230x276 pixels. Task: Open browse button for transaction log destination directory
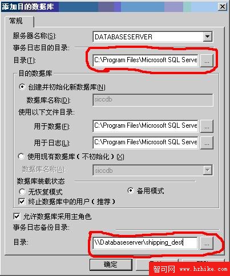click(x=207, y=60)
